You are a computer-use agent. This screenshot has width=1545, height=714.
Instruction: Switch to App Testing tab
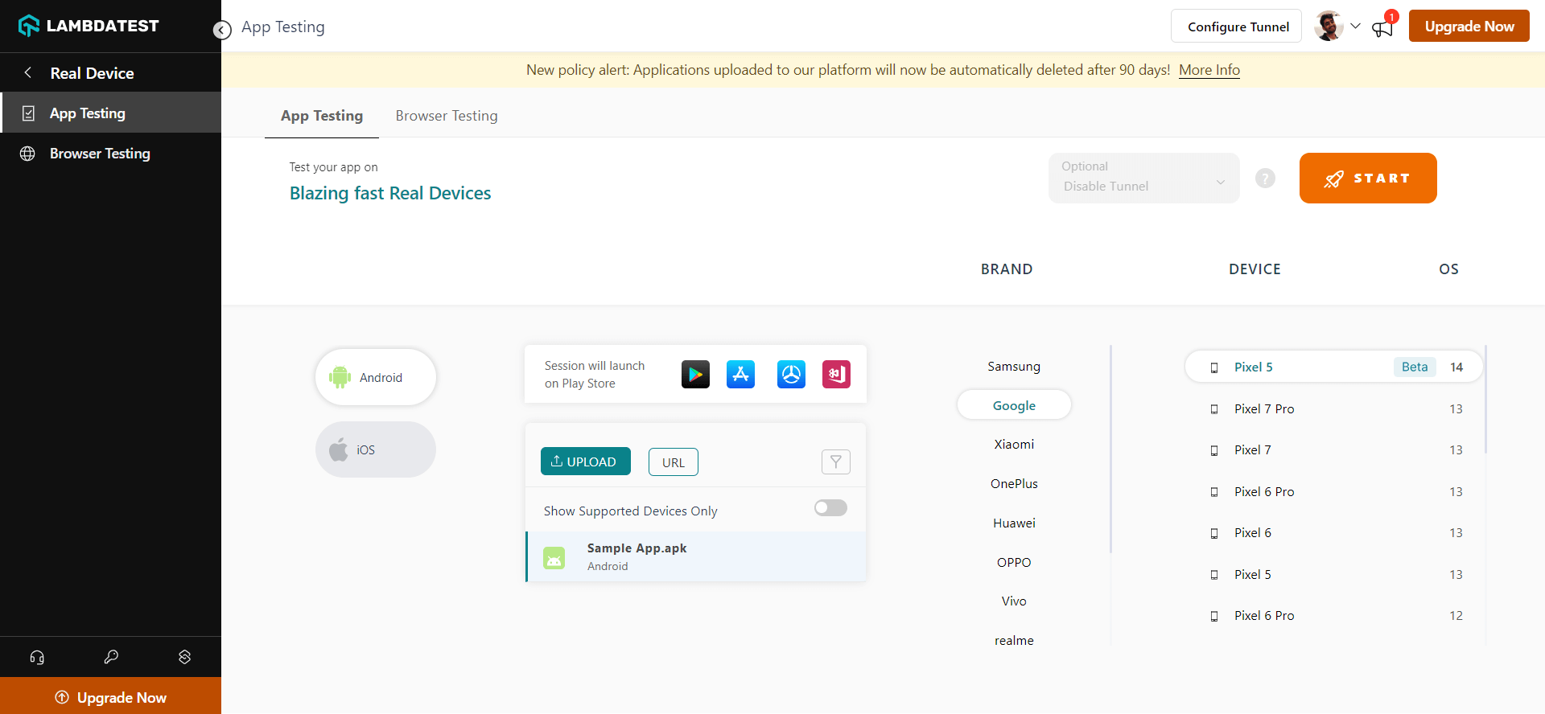322,116
